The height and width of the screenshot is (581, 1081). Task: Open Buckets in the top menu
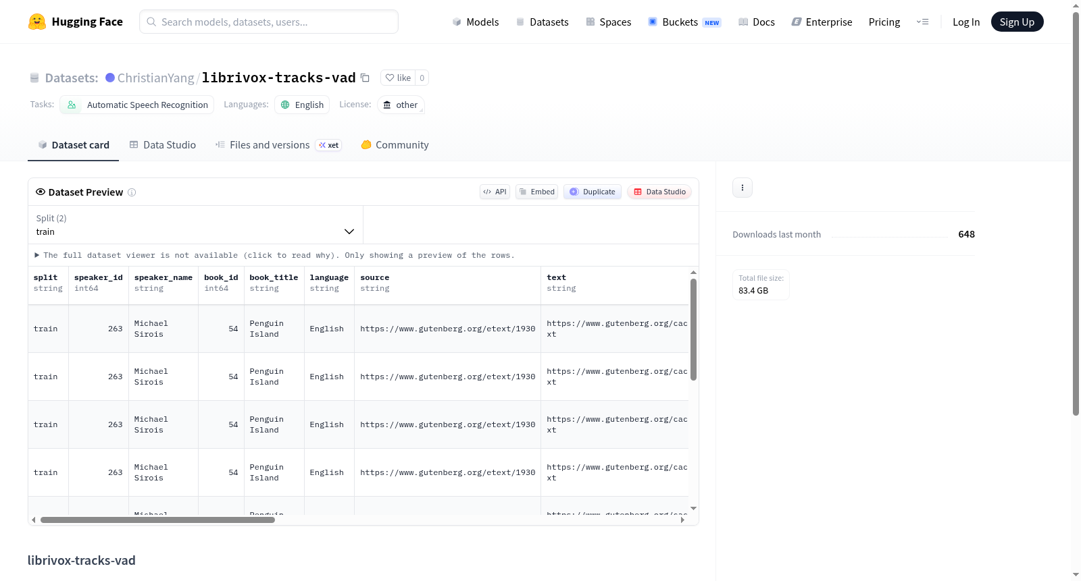(684, 22)
